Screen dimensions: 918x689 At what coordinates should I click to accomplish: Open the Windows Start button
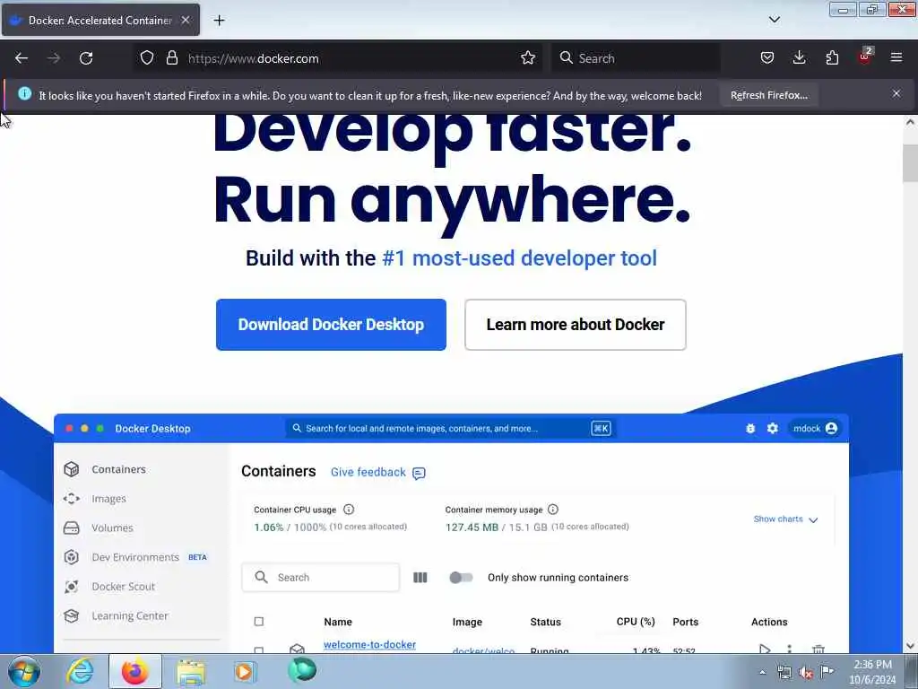[24, 671]
